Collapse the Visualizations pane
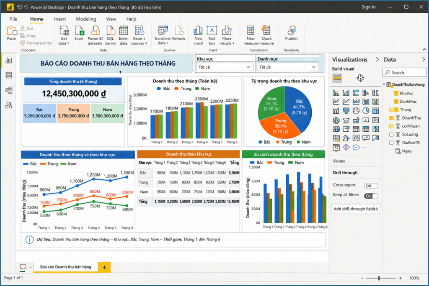The height and width of the screenshot is (286, 429). [x=377, y=59]
